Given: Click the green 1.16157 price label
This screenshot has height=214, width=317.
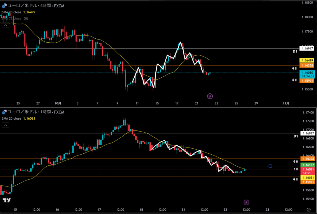Looking at the screenshot, I should [307, 165].
